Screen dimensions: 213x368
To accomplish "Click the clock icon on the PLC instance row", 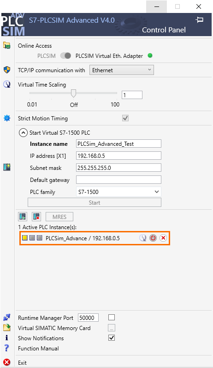I will [143, 238].
